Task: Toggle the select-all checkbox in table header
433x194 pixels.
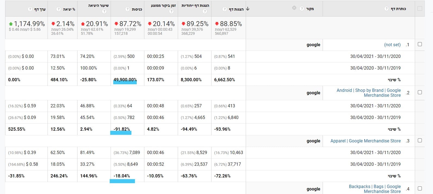Action: (420, 9)
